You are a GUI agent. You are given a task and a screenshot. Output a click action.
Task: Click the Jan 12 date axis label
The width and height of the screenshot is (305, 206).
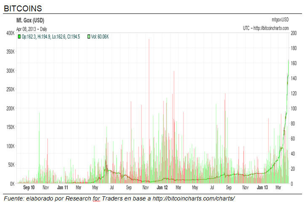point(162,188)
